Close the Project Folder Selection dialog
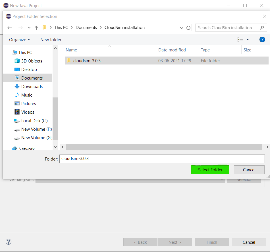The height and width of the screenshot is (252, 270). [x=265, y=16]
